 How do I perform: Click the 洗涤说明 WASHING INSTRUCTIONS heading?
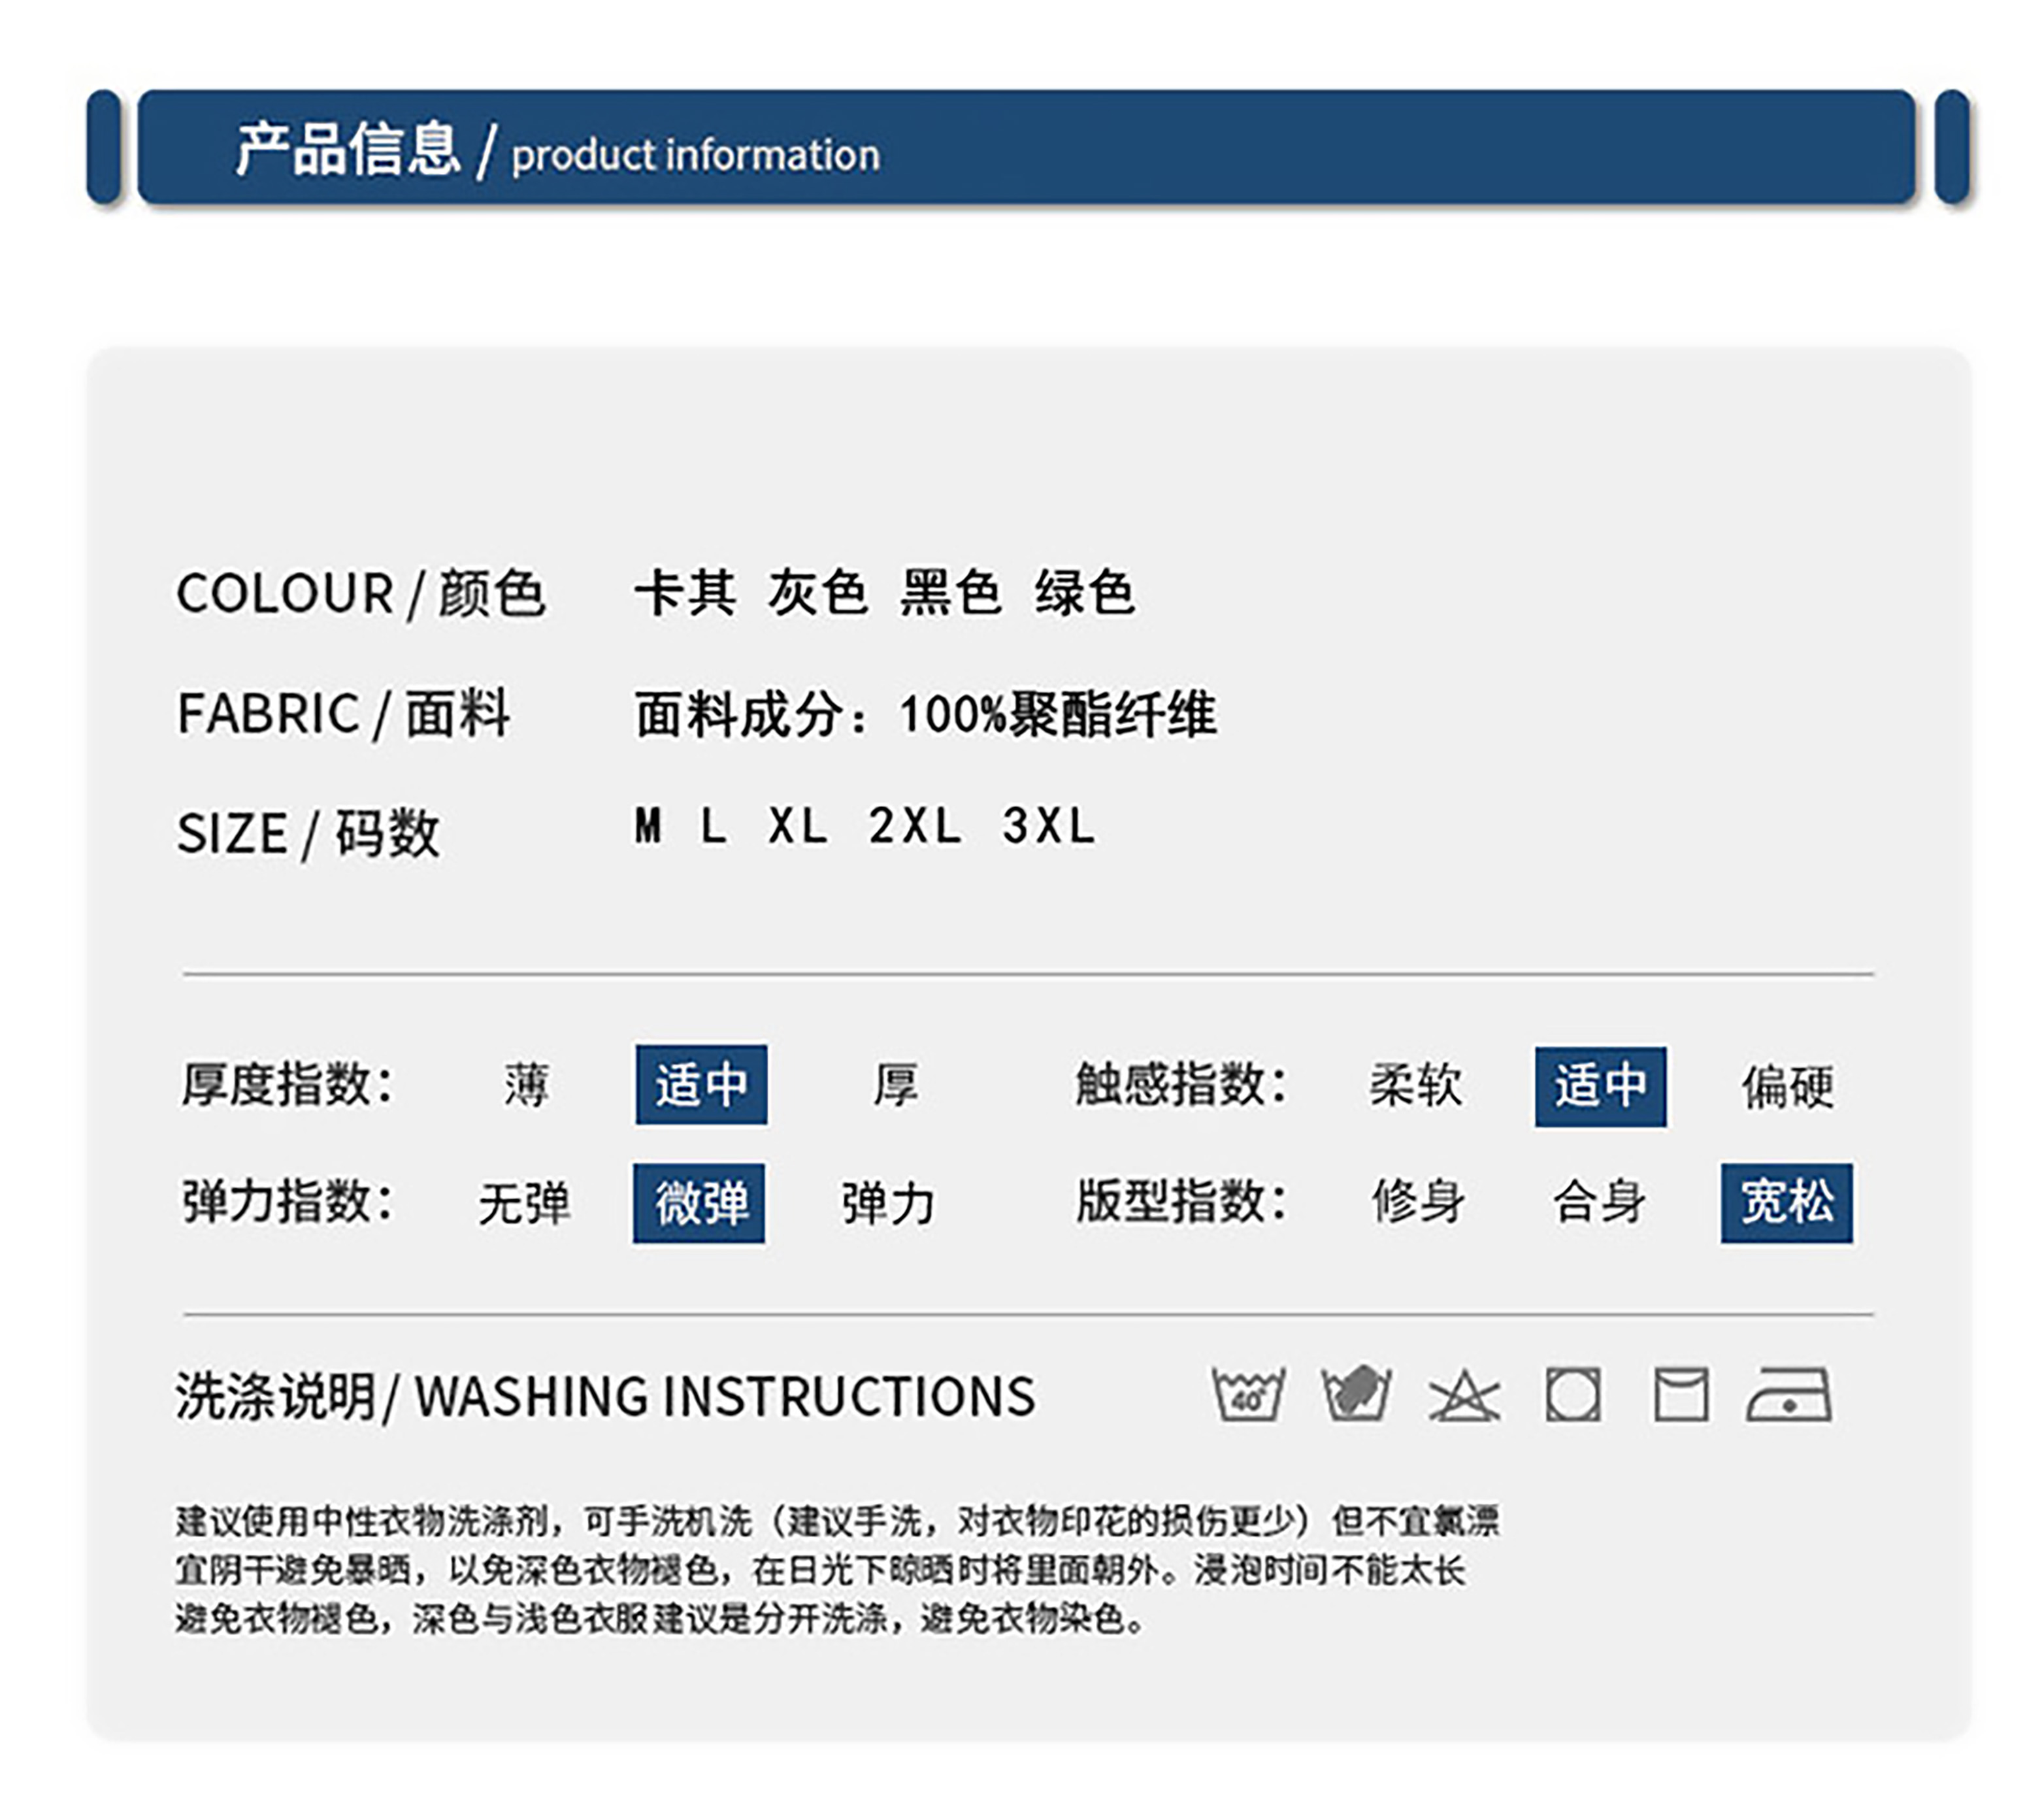(x=605, y=1396)
